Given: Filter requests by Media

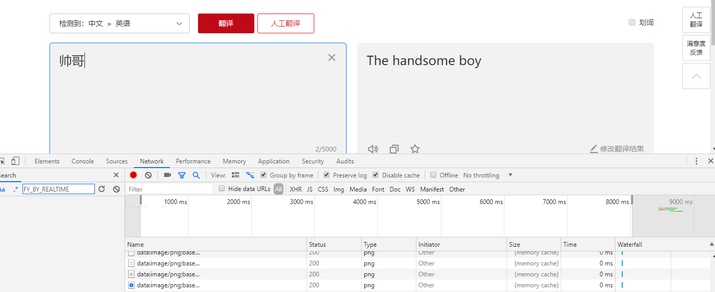Looking at the screenshot, I should click(x=358, y=189).
